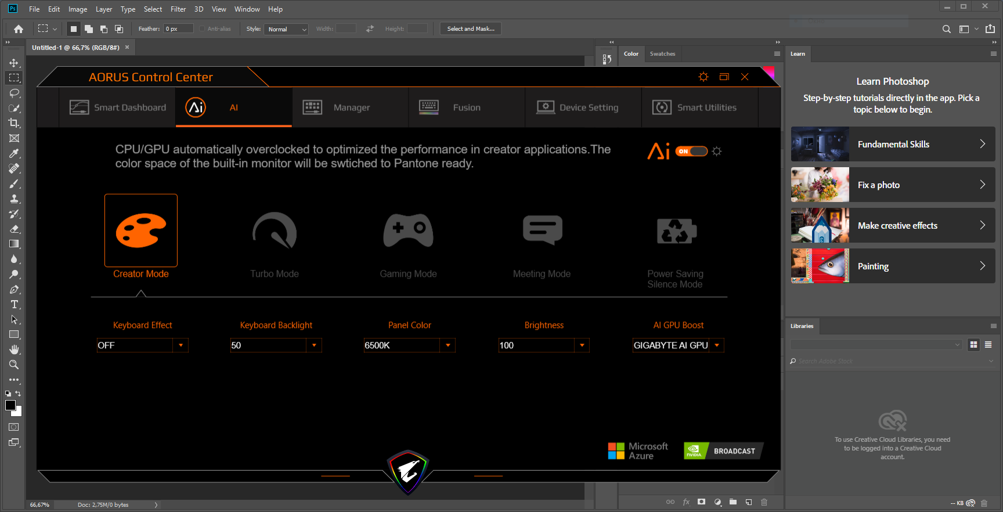Viewport: 1003px width, 512px height.
Task: Click the Share image icon
Action: [x=990, y=28]
